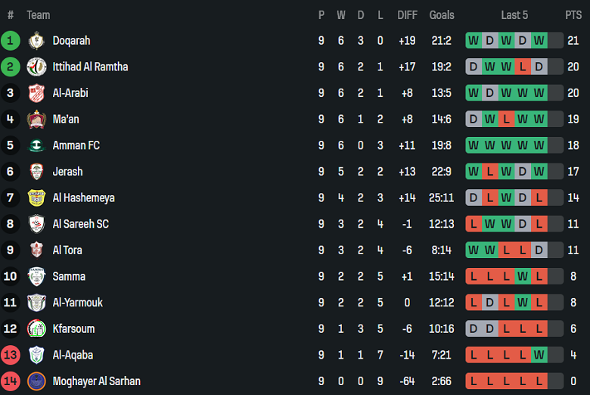
Task: Click the Al-Aqaba club crest
Action: click(36, 355)
